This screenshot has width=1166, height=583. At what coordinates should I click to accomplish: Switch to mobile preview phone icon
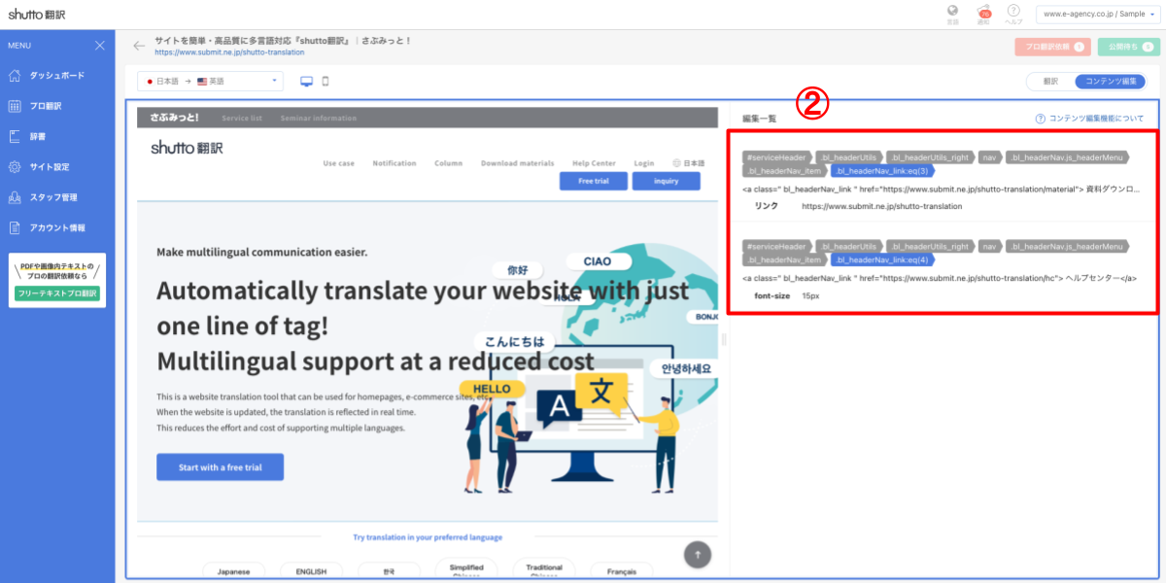pos(326,82)
